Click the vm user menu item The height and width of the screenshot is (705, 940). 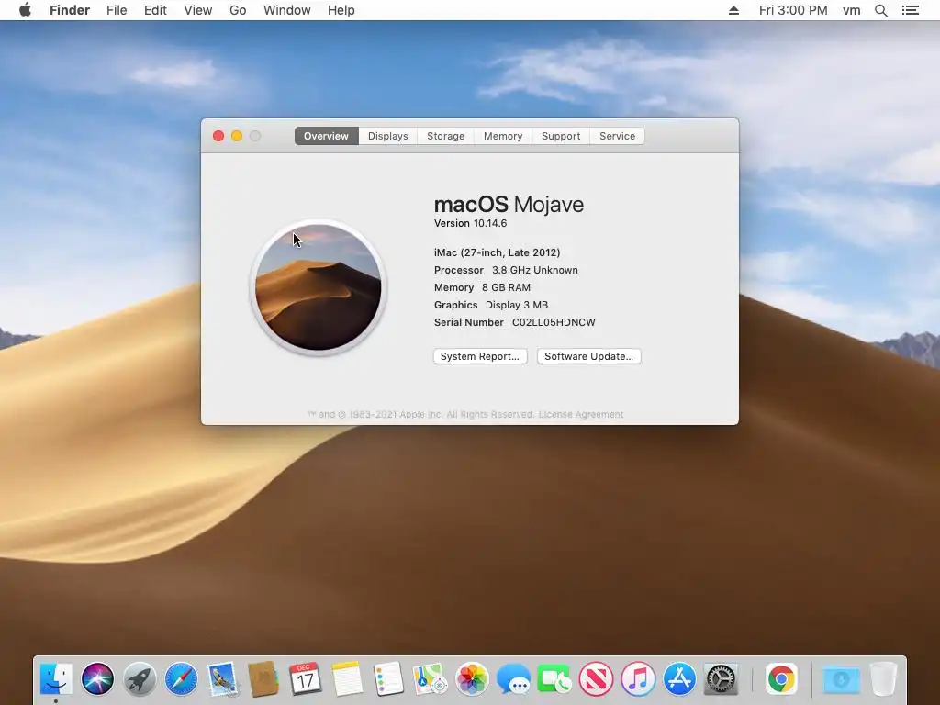pos(851,10)
